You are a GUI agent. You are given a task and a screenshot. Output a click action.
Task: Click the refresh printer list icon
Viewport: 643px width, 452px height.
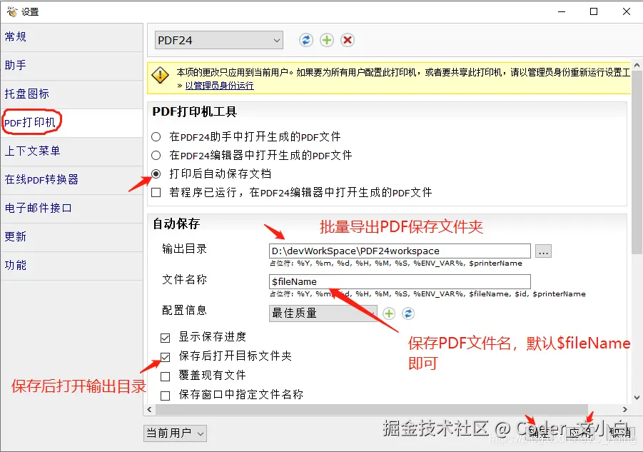pos(306,40)
